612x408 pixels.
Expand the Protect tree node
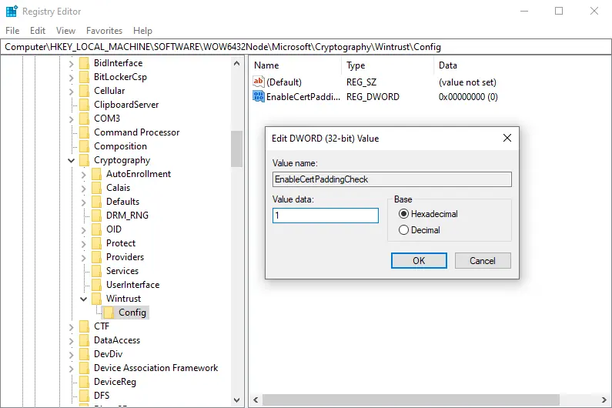(x=84, y=243)
